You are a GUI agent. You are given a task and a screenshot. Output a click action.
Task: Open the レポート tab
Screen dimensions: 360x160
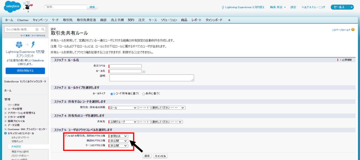pyautogui.click(x=196, y=20)
